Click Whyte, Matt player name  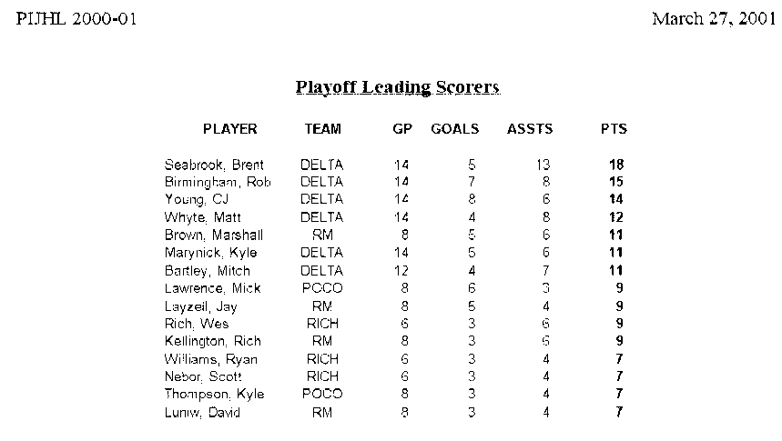coord(202,217)
